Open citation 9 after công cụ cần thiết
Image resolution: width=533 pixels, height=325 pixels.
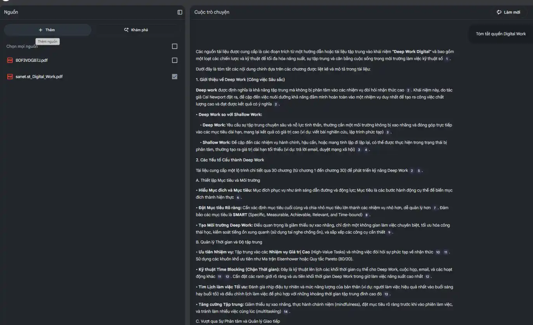click(389, 233)
